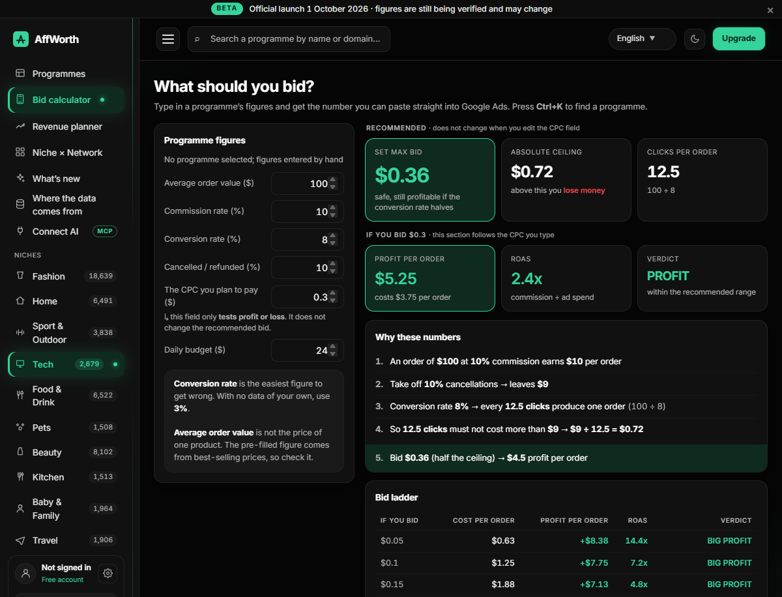Click the SET MAX BID card

point(430,180)
